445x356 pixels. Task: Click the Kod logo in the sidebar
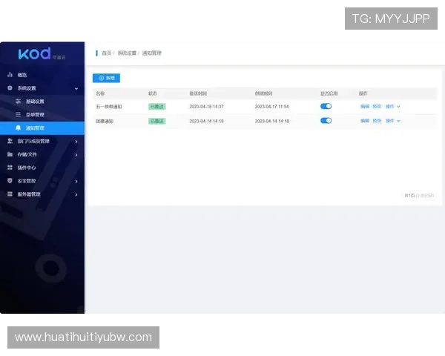[x=42, y=53]
